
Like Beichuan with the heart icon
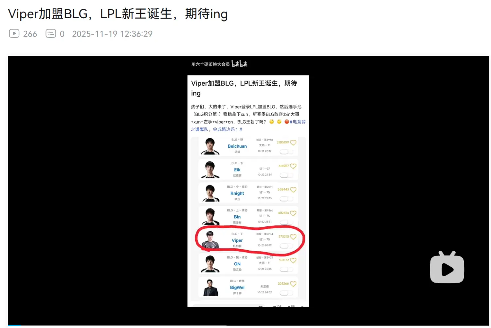(293, 142)
